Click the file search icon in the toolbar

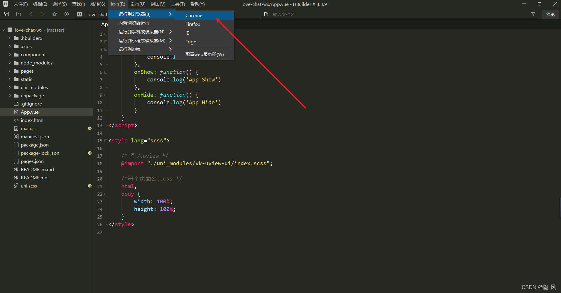[266, 14]
